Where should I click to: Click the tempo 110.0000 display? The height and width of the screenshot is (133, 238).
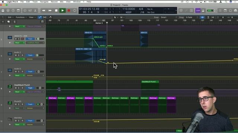(129, 9)
